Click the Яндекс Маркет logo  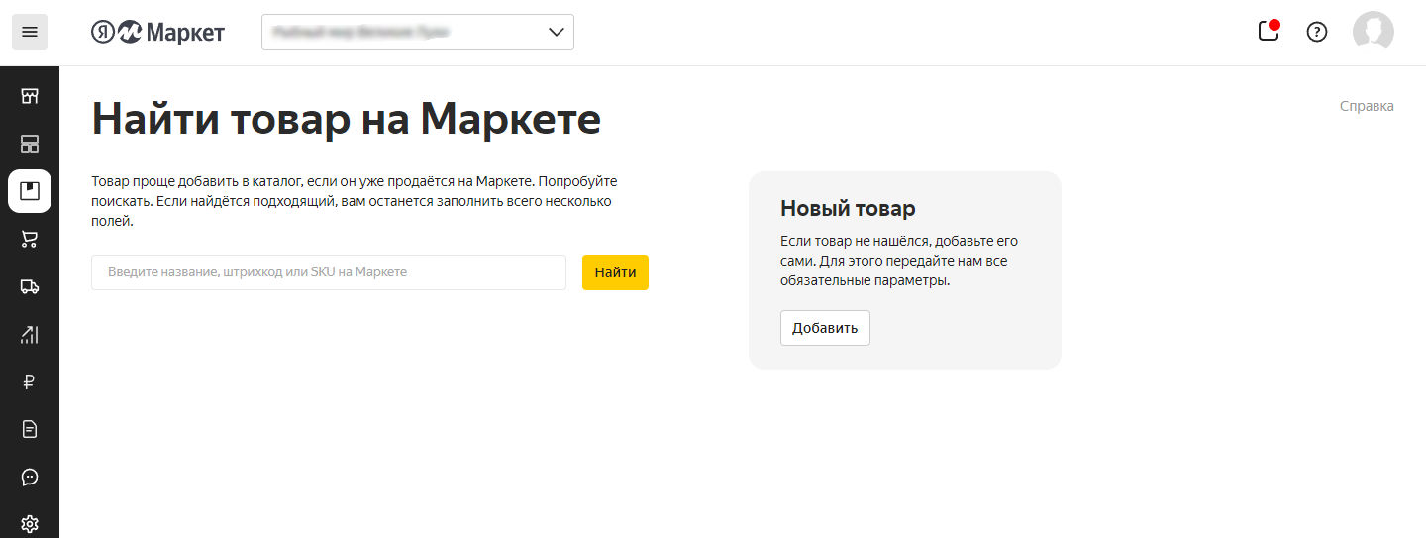pyautogui.click(x=158, y=33)
